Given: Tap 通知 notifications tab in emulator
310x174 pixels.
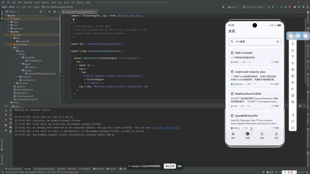Looking at the screenshot, I should tap(262, 135).
